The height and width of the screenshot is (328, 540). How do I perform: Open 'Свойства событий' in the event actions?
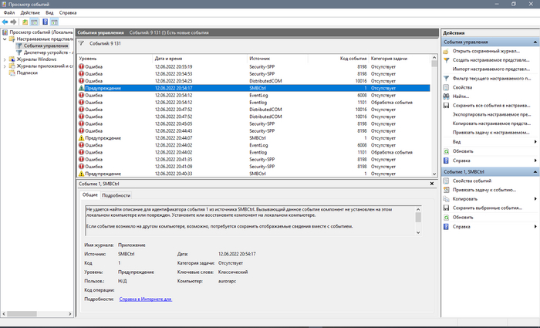click(x=474, y=181)
